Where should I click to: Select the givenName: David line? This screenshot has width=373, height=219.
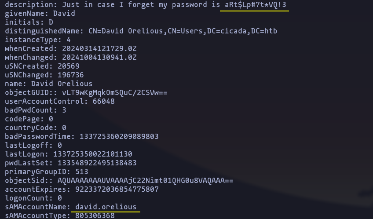(x=40, y=13)
